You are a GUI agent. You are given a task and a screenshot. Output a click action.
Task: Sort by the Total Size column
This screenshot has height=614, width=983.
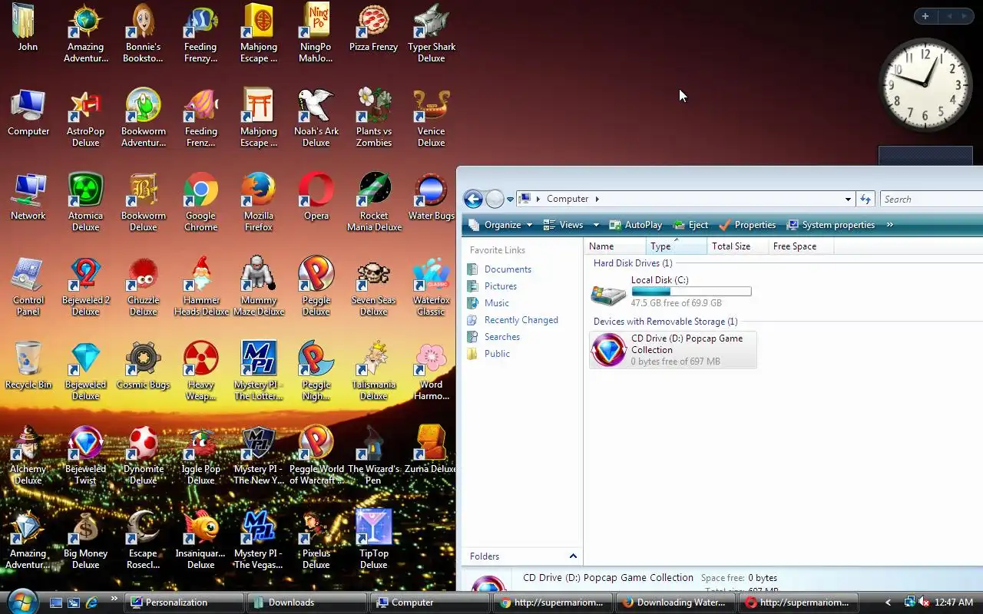tap(737, 246)
